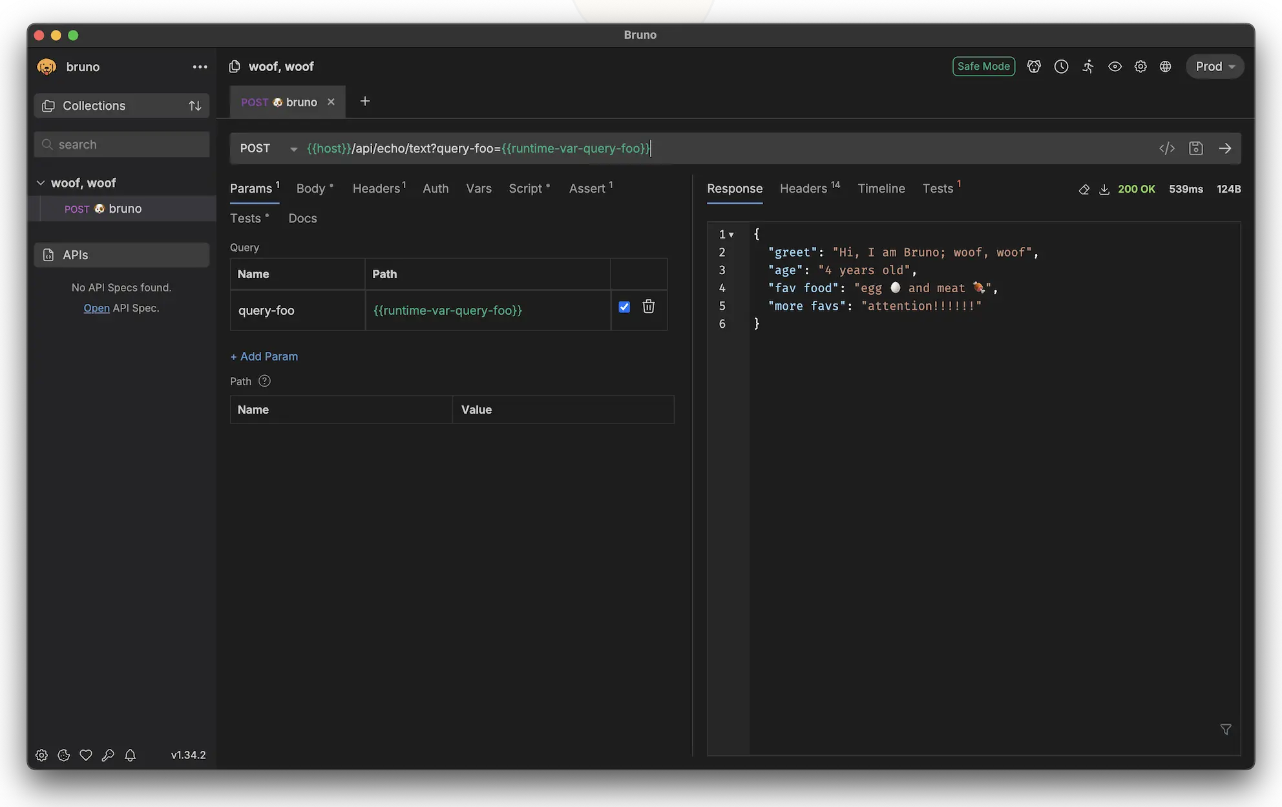Clear response with the eraser icon
Screen dimensions: 1282x807
coord(1084,189)
